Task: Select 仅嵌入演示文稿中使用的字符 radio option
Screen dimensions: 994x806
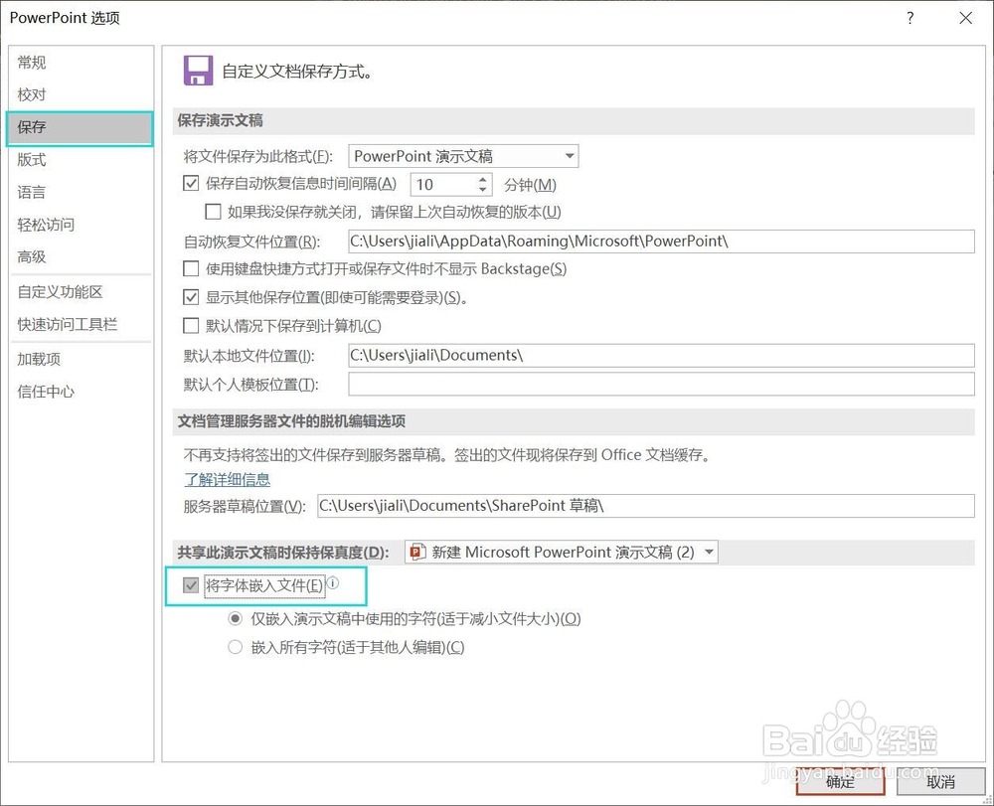Action: point(236,618)
